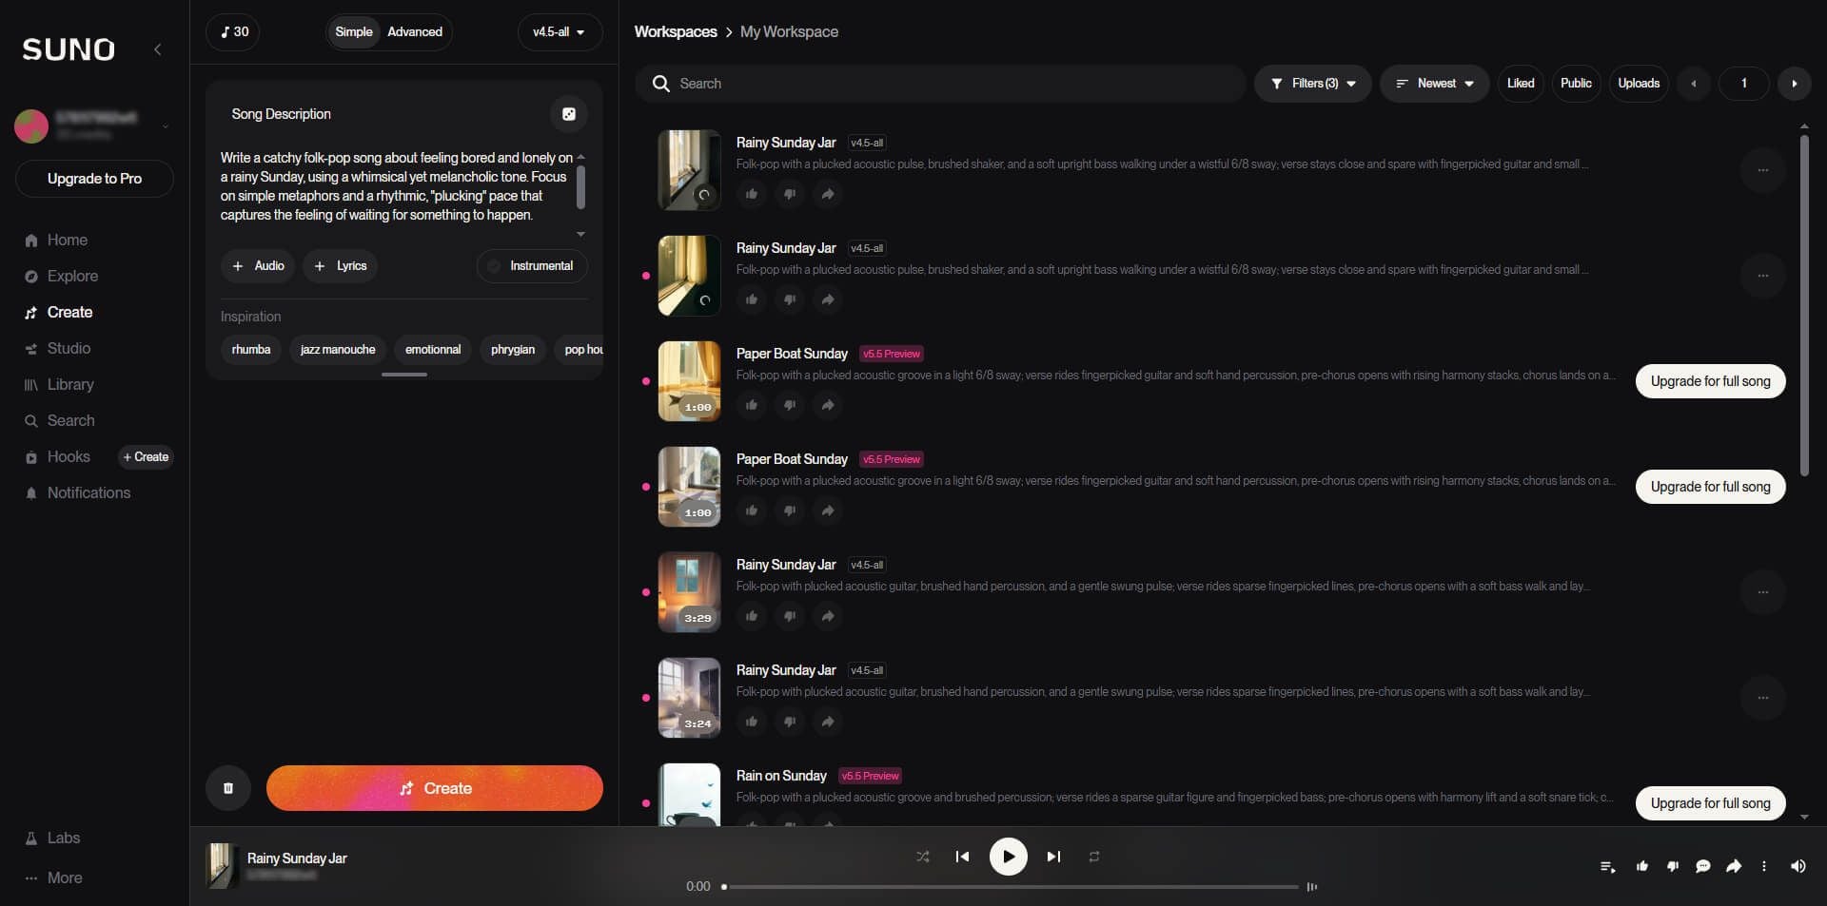The width and height of the screenshot is (1827, 906).
Task: Like the first Rainy Sunday Jar track
Action: [752, 194]
